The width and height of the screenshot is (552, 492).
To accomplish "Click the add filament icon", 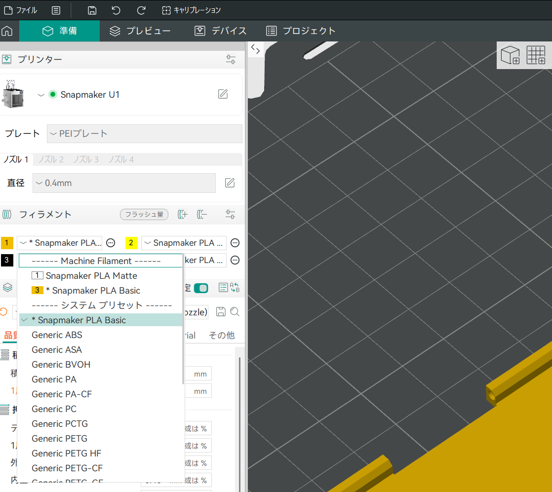I will pyautogui.click(x=182, y=214).
